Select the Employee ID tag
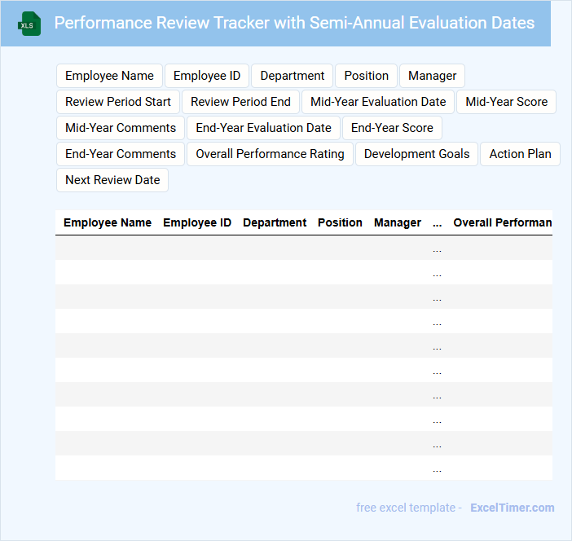Viewport: 572px width, 541px height. pos(207,76)
